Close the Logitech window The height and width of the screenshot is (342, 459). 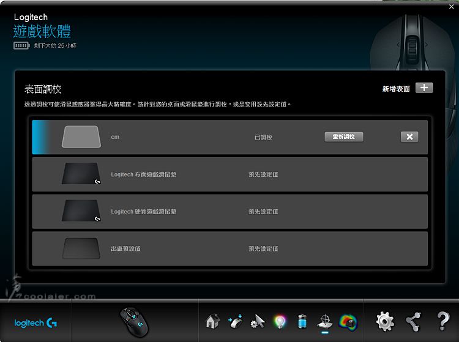(x=452, y=7)
